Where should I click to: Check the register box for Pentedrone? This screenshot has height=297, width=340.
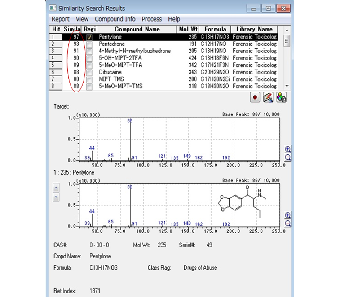point(90,44)
